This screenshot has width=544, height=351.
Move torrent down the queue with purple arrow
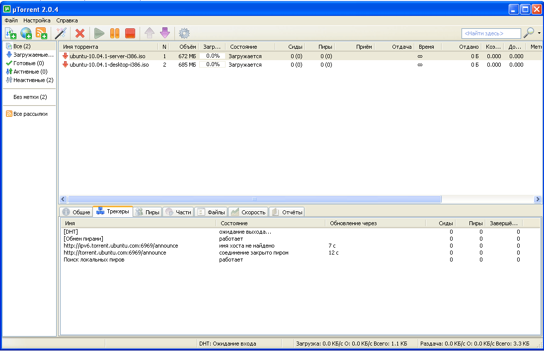[165, 33]
